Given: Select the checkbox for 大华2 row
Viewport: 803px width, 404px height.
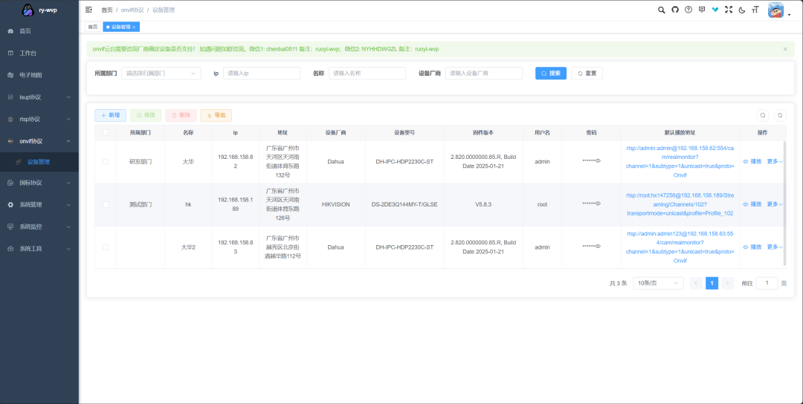Looking at the screenshot, I should 106,247.
